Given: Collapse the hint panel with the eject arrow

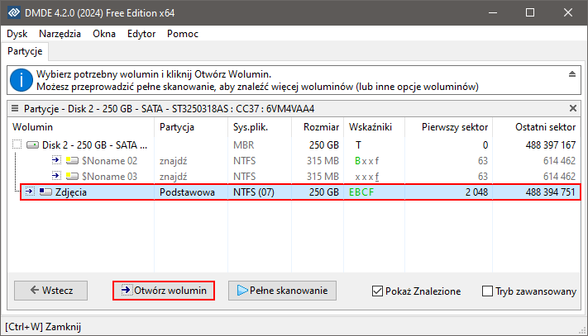Looking at the screenshot, I should pyautogui.click(x=571, y=74).
